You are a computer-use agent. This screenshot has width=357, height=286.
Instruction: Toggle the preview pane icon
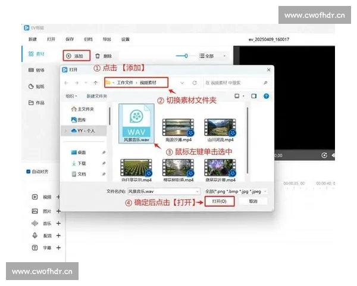253,96
